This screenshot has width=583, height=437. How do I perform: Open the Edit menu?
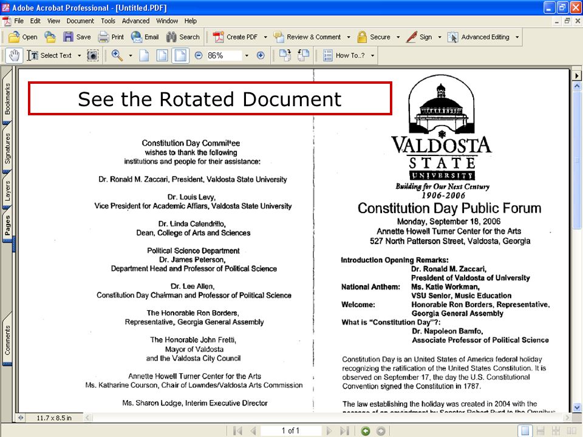tap(35, 21)
